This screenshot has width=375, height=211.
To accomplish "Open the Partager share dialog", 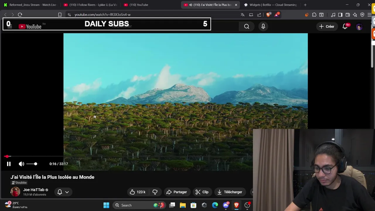I will point(177,192).
